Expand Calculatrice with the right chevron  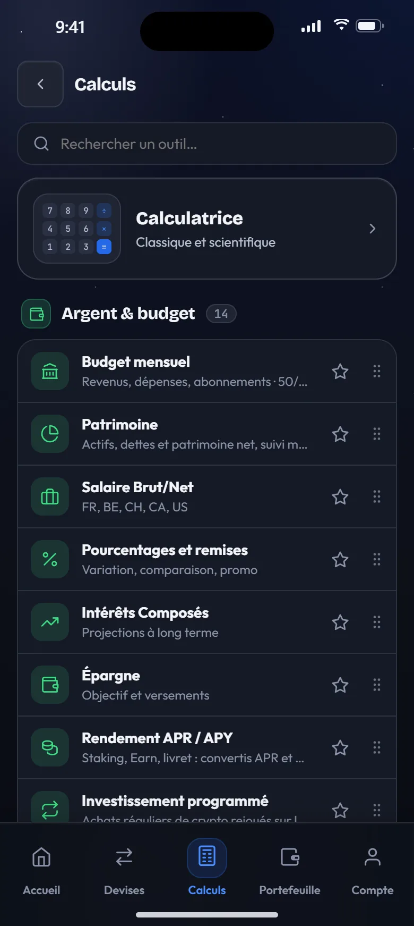tap(372, 229)
